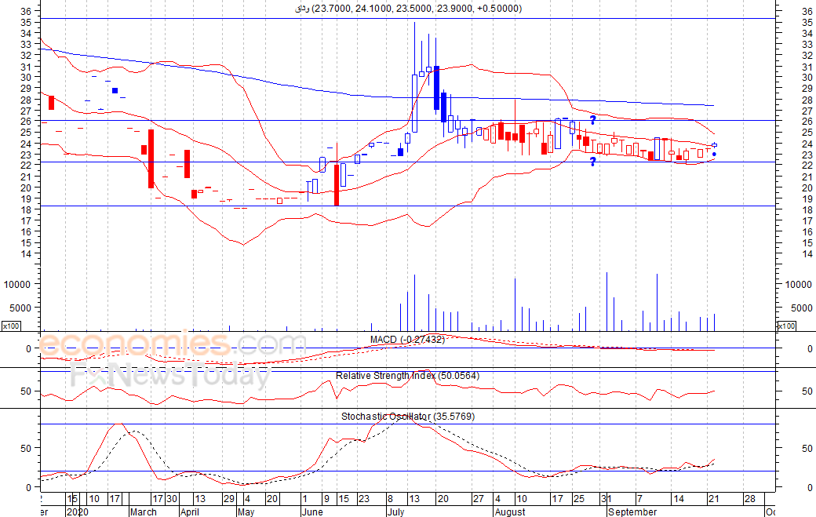The image size is (816, 517).
Task: Click the 2020 year label on time axis
Action: pyautogui.click(x=78, y=512)
